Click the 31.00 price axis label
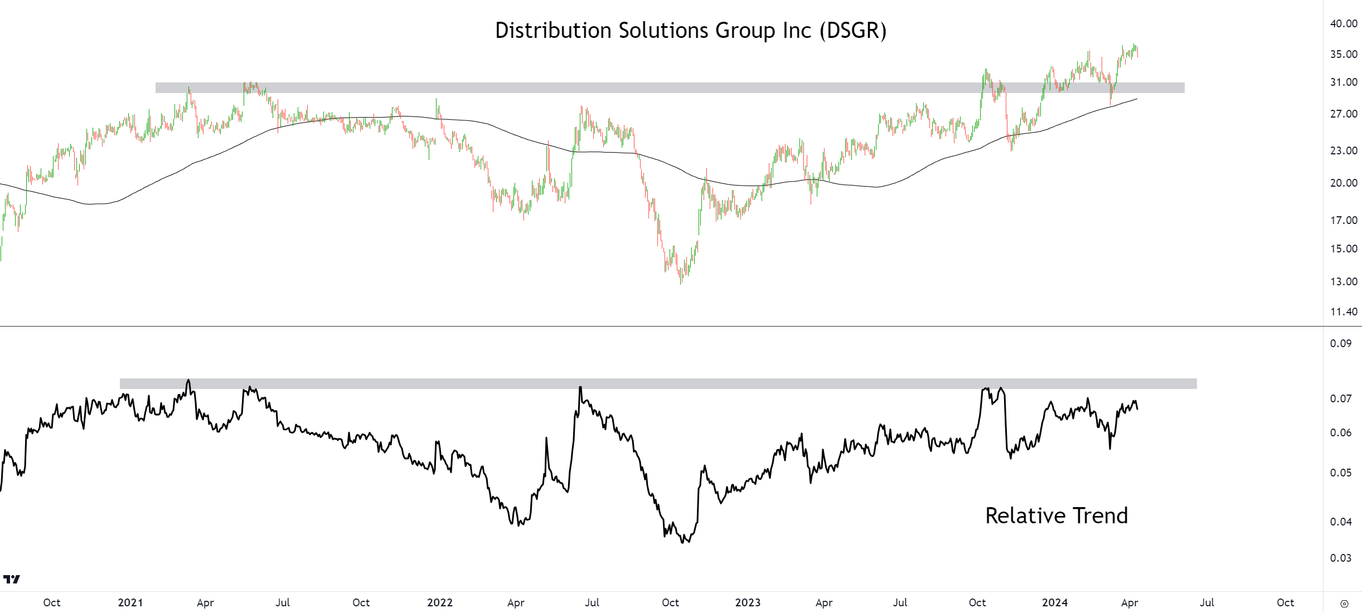Viewport: 1362px width, 613px height. tap(1344, 82)
